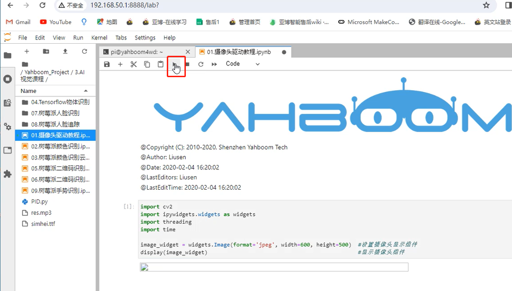Select the 06.树莓派二维码识别 notebook file
The image size is (512, 291).
(x=55, y=179)
